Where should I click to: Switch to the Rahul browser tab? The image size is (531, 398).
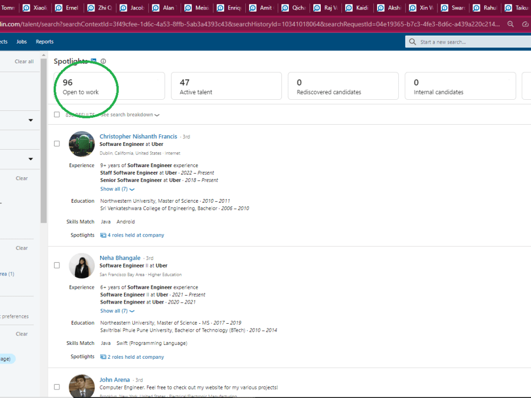pyautogui.click(x=486, y=7)
